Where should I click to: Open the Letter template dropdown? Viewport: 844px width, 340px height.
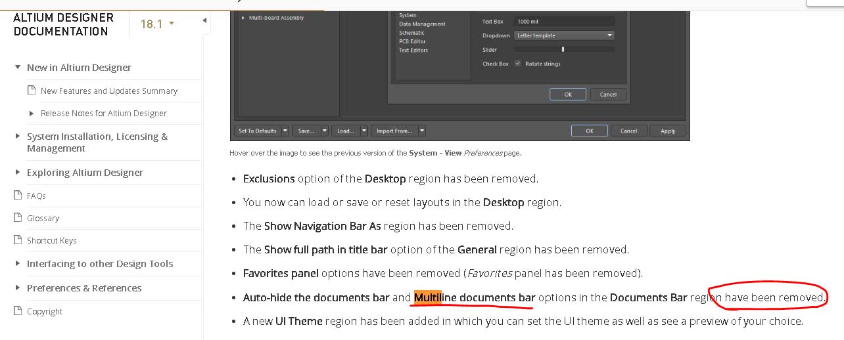[x=564, y=35]
